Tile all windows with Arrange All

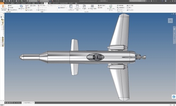pos(92,7)
